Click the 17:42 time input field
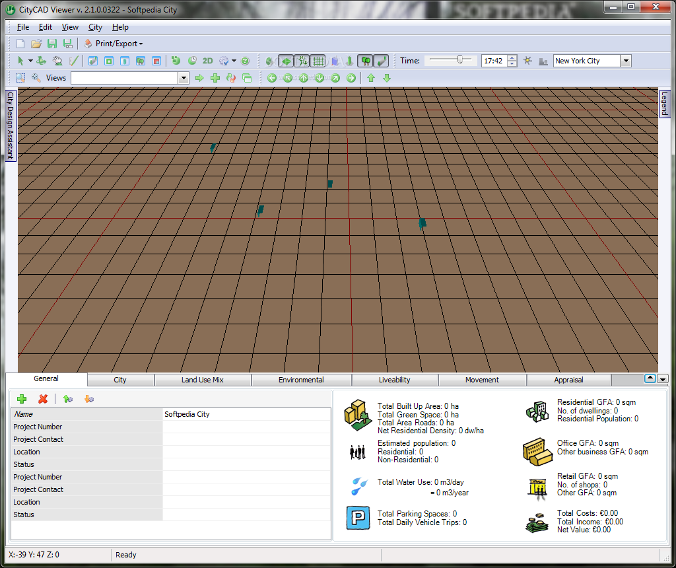This screenshot has width=676, height=568. (494, 61)
